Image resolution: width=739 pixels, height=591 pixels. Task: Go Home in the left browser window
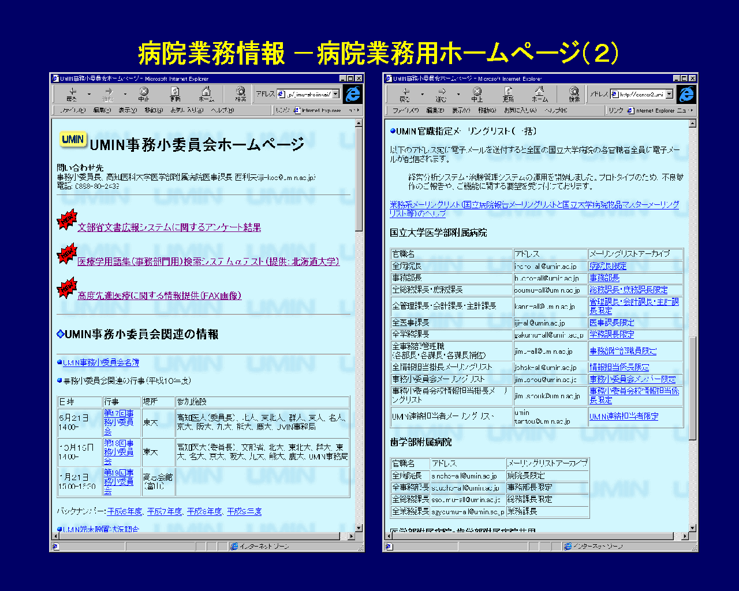(206, 93)
